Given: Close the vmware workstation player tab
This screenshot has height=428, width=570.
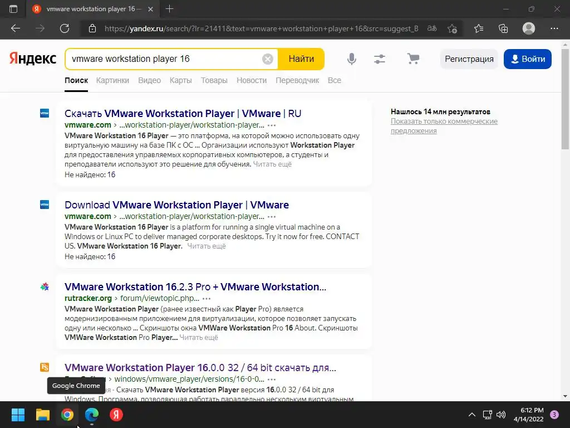Looking at the screenshot, I should coord(150,9).
